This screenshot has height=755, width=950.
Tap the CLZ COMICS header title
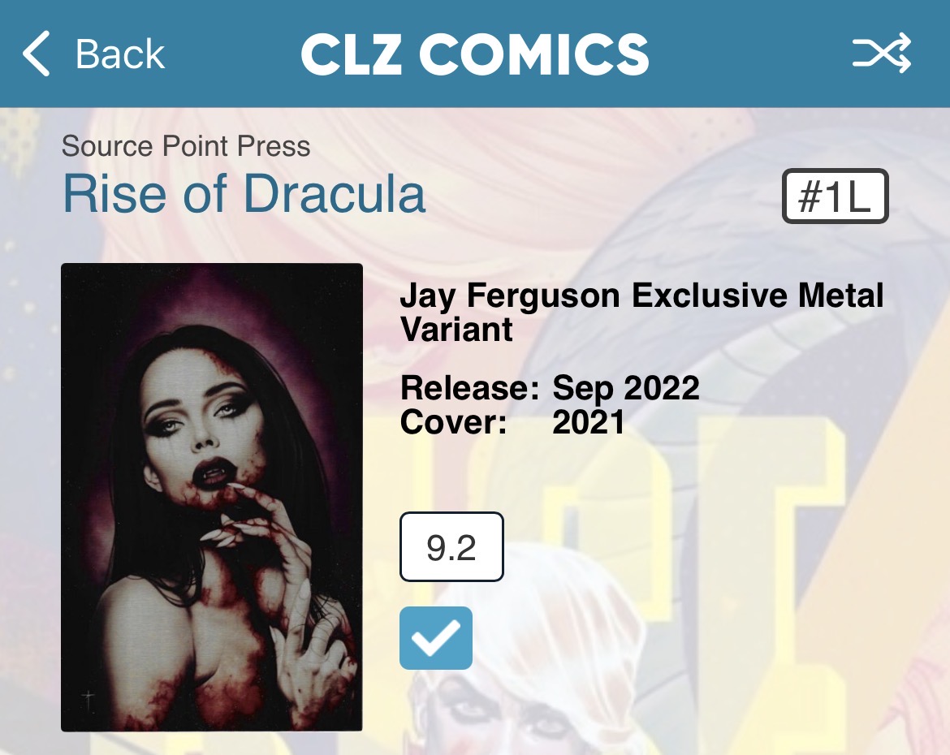click(x=474, y=54)
